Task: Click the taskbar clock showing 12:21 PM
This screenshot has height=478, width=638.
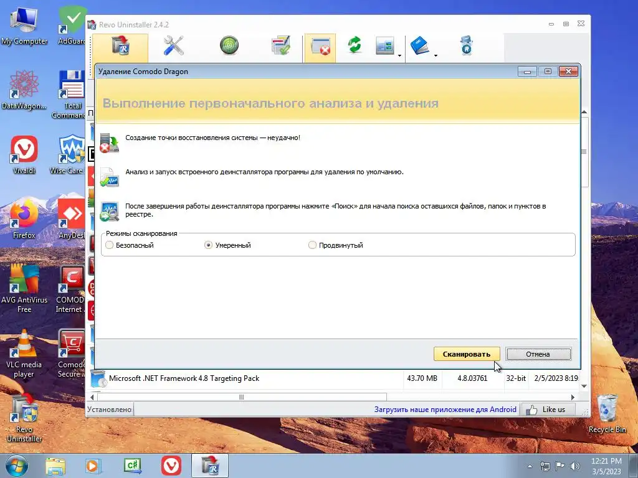Action: (606, 466)
